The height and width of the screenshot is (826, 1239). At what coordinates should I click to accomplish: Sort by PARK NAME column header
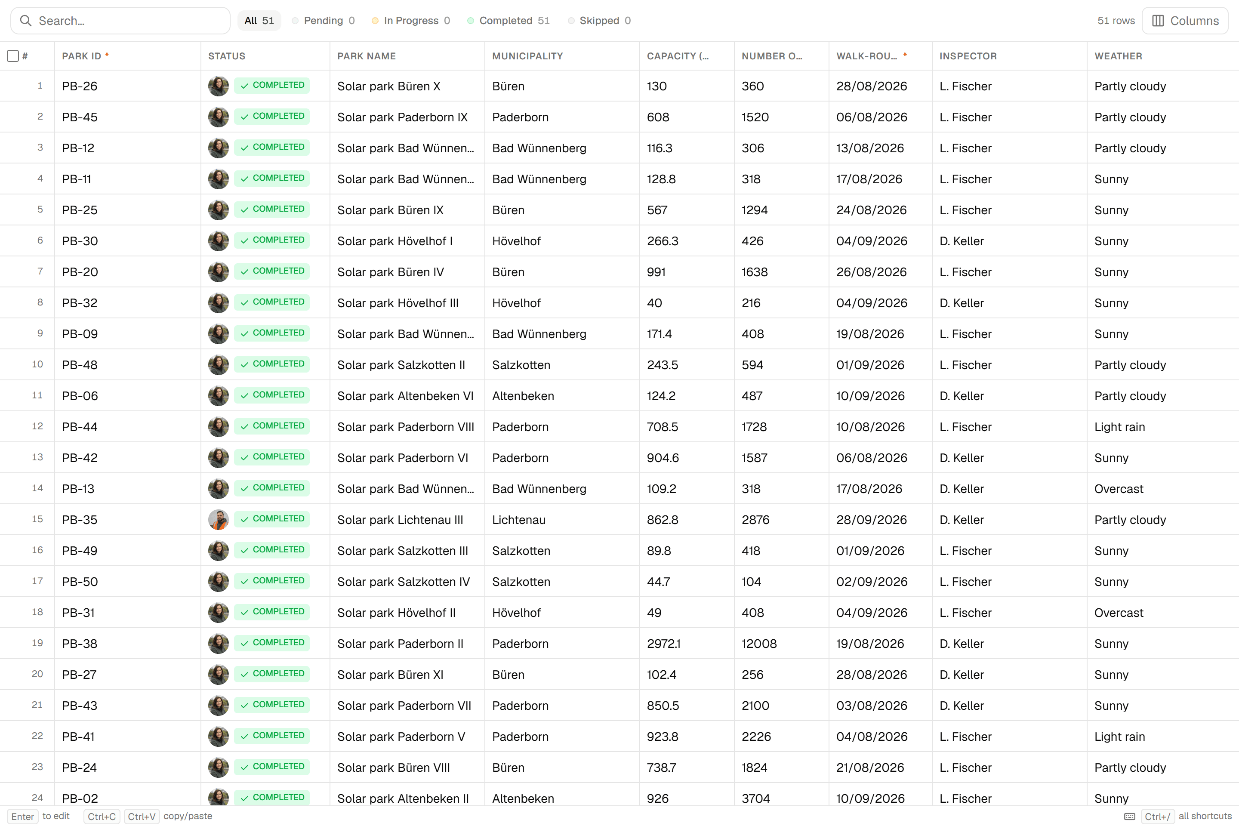click(407, 56)
